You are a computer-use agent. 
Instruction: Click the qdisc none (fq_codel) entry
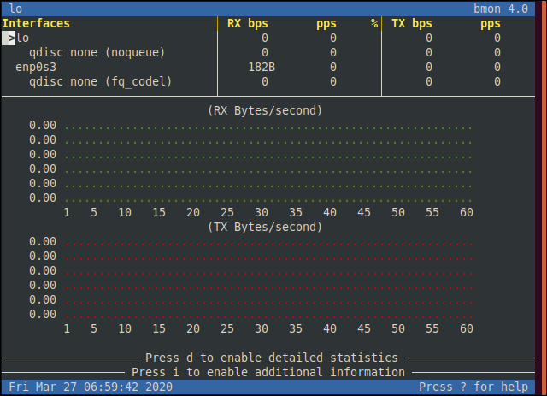101,82
